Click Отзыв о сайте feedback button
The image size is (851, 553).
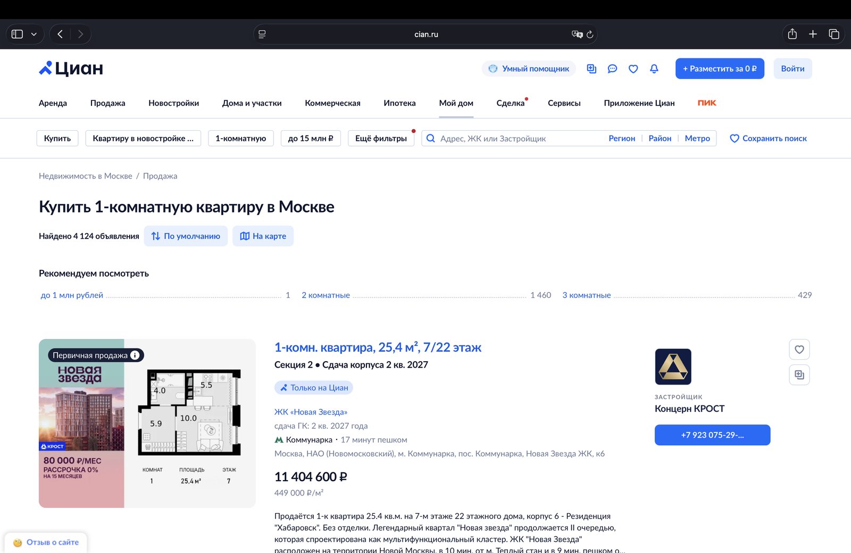tap(46, 542)
